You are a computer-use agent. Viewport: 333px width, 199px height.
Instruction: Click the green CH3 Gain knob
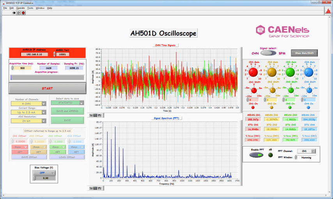click(x=290, y=72)
